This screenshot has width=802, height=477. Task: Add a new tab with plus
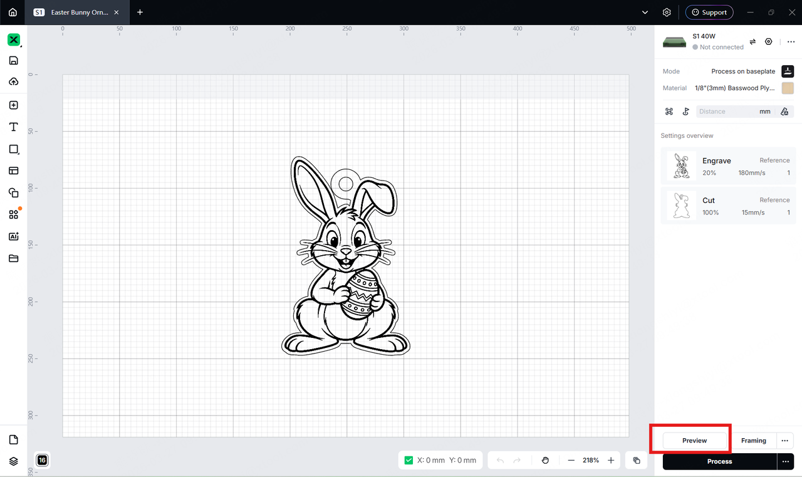click(x=140, y=12)
